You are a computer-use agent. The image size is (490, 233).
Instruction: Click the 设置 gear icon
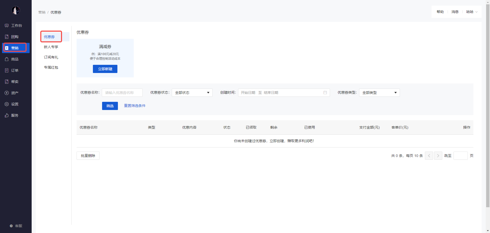(x=7, y=104)
